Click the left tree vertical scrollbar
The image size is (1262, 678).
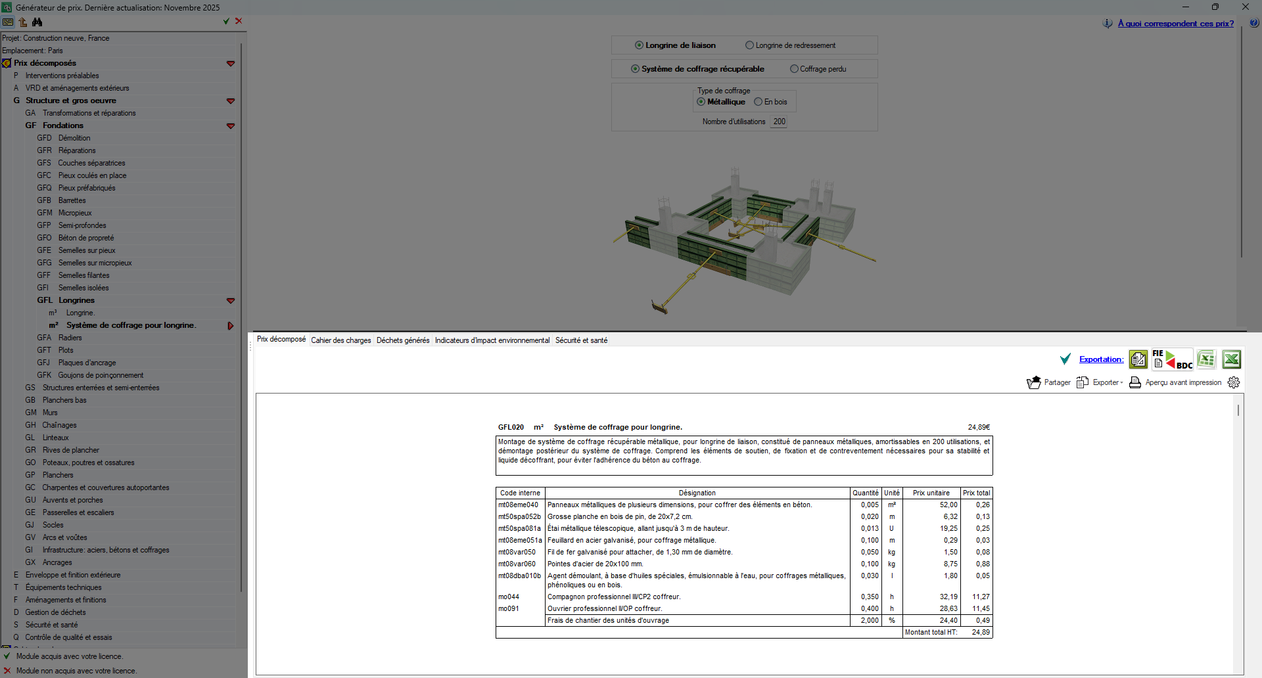coord(242,318)
